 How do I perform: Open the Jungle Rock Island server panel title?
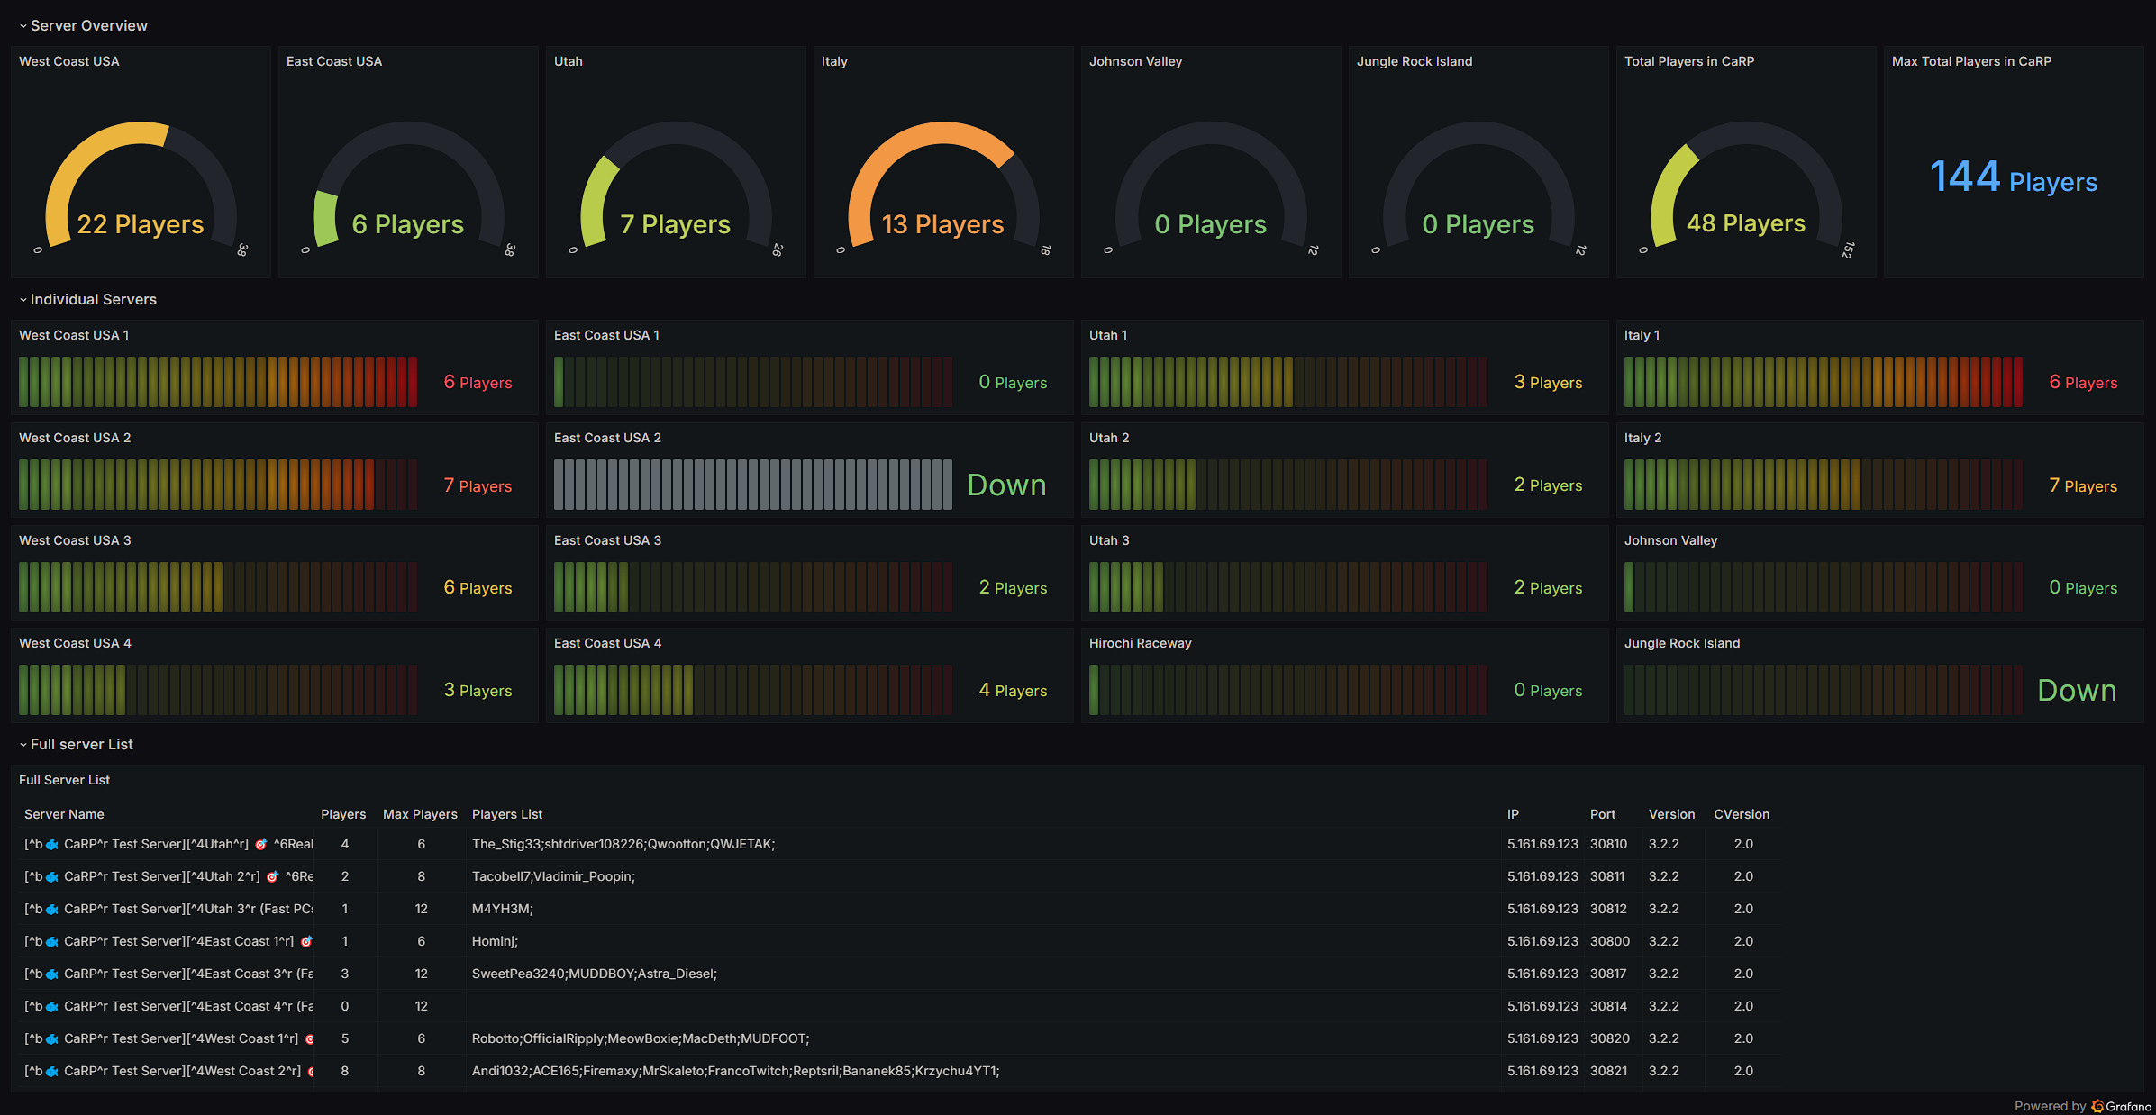[x=1682, y=643]
